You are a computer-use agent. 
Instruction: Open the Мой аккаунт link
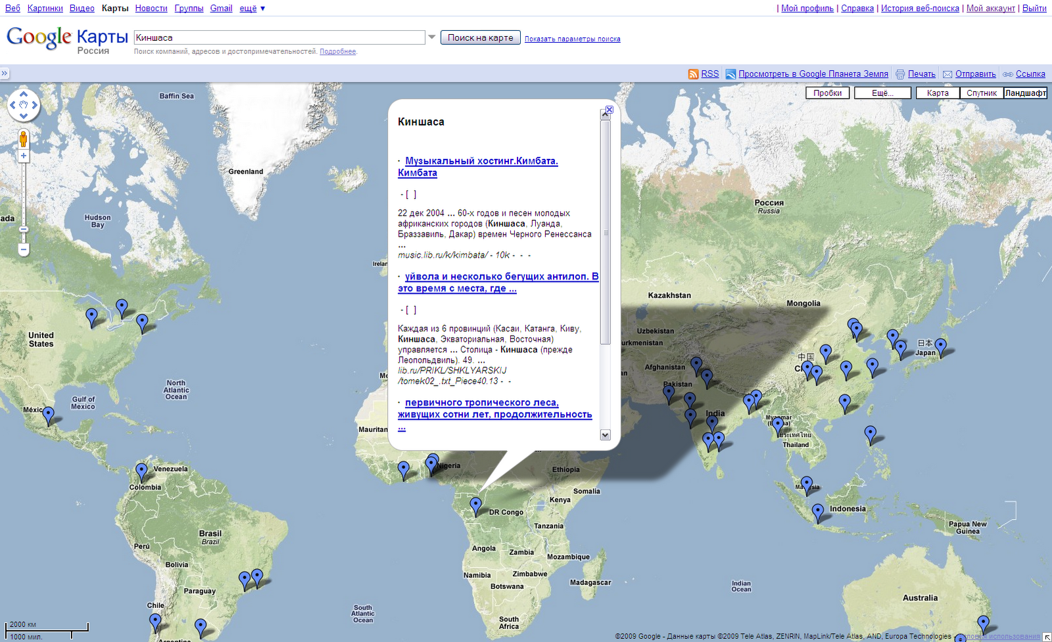991,9
